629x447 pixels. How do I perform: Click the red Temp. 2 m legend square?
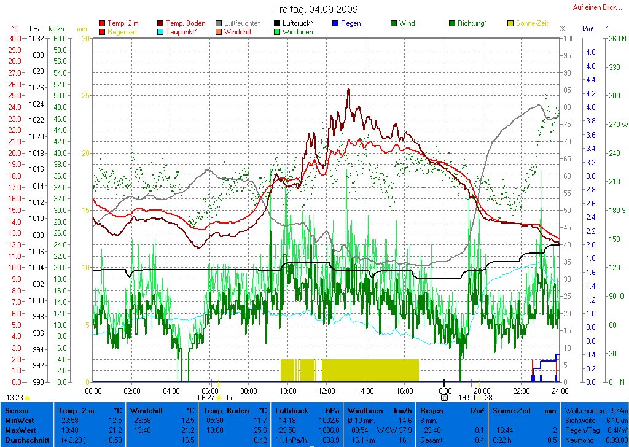pos(102,24)
